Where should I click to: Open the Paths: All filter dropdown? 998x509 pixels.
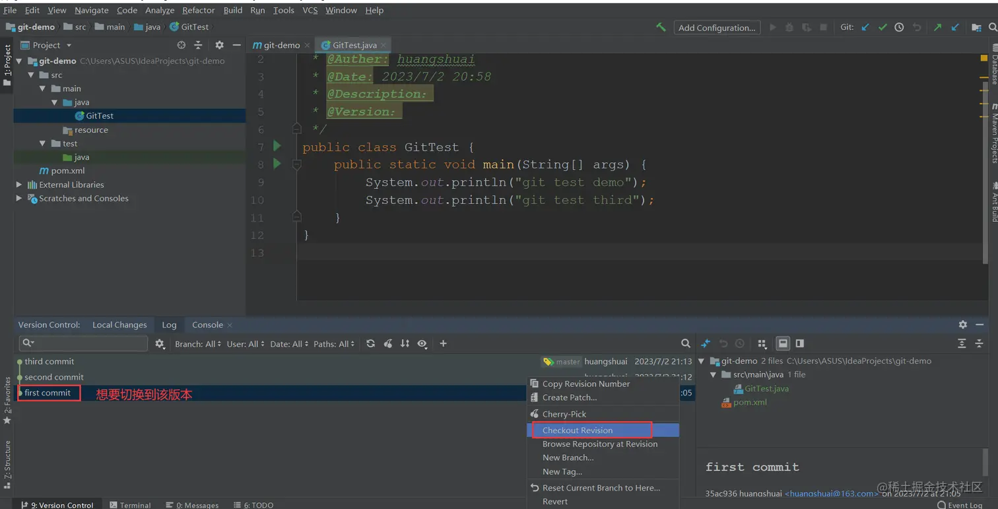(334, 344)
